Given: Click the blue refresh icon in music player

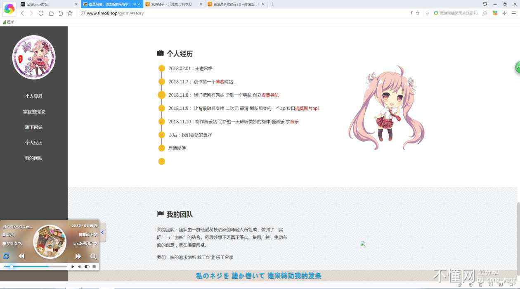Looking at the screenshot, I should tap(6, 256).
